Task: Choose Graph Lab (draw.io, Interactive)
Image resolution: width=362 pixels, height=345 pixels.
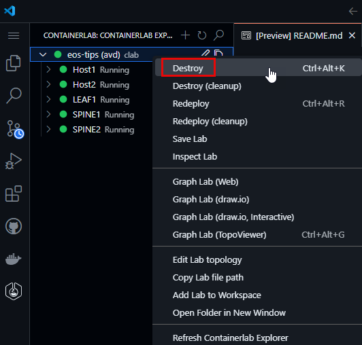Action: click(x=258, y=217)
